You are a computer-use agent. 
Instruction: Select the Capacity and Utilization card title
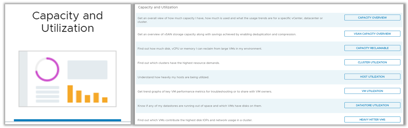pos(68,22)
